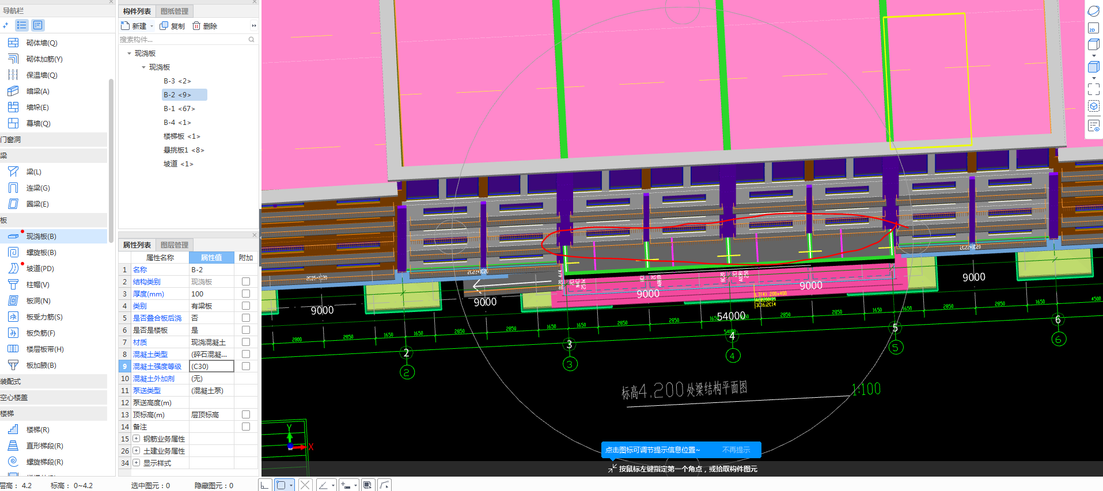Image resolution: width=1103 pixels, height=491 pixels.
Task: Click the 删除 delete icon in component list
Action: pyautogui.click(x=196, y=26)
